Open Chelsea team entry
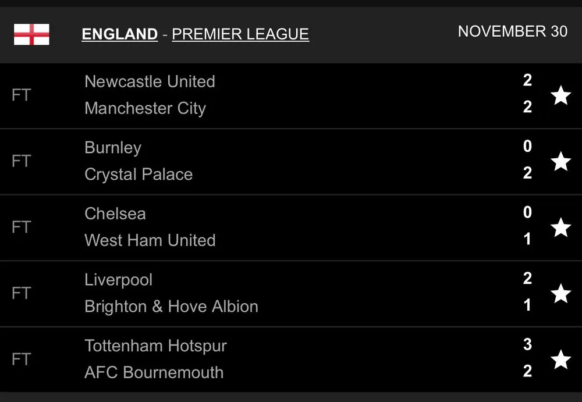Screen dimensions: 582x402 pos(115,214)
